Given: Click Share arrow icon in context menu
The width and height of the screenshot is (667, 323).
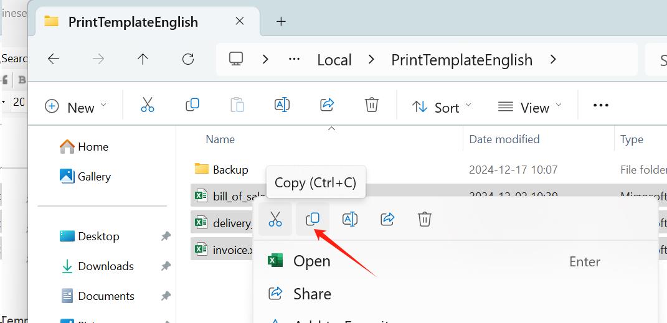Looking at the screenshot, I should (387, 219).
